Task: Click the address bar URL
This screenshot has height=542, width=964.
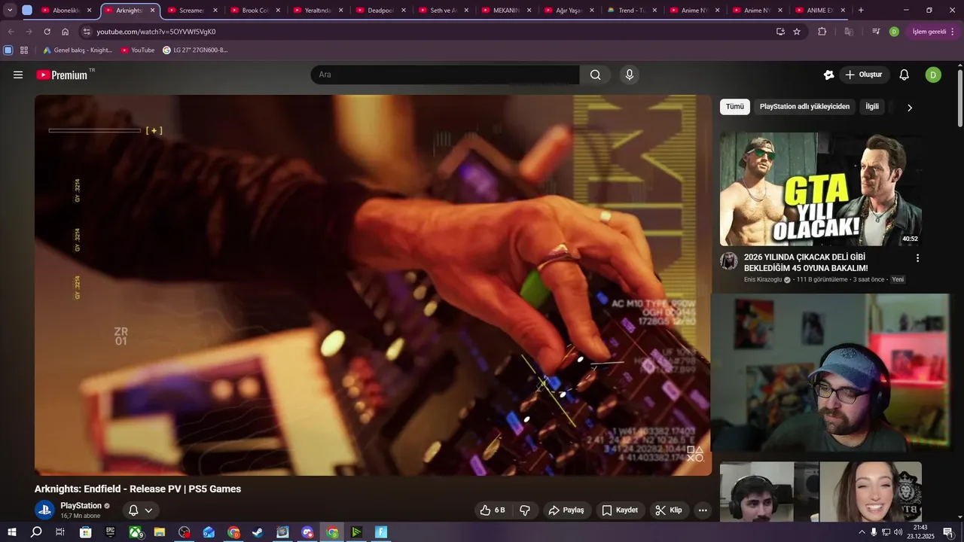Action: click(156, 32)
